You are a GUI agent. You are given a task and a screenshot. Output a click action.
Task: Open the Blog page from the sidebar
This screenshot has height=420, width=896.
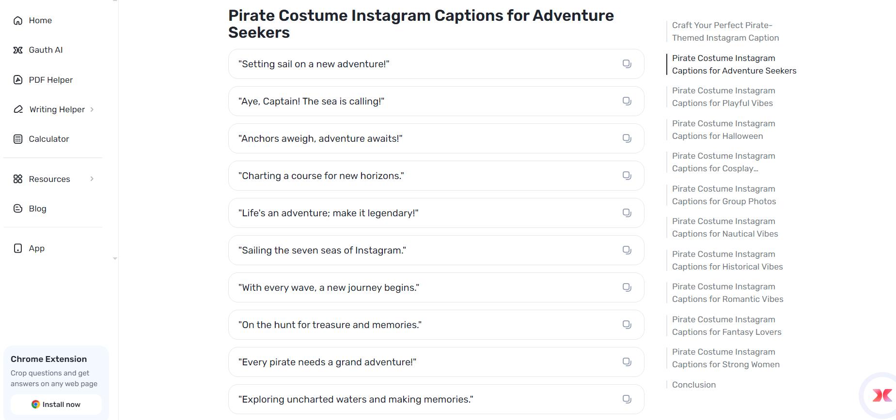point(37,209)
